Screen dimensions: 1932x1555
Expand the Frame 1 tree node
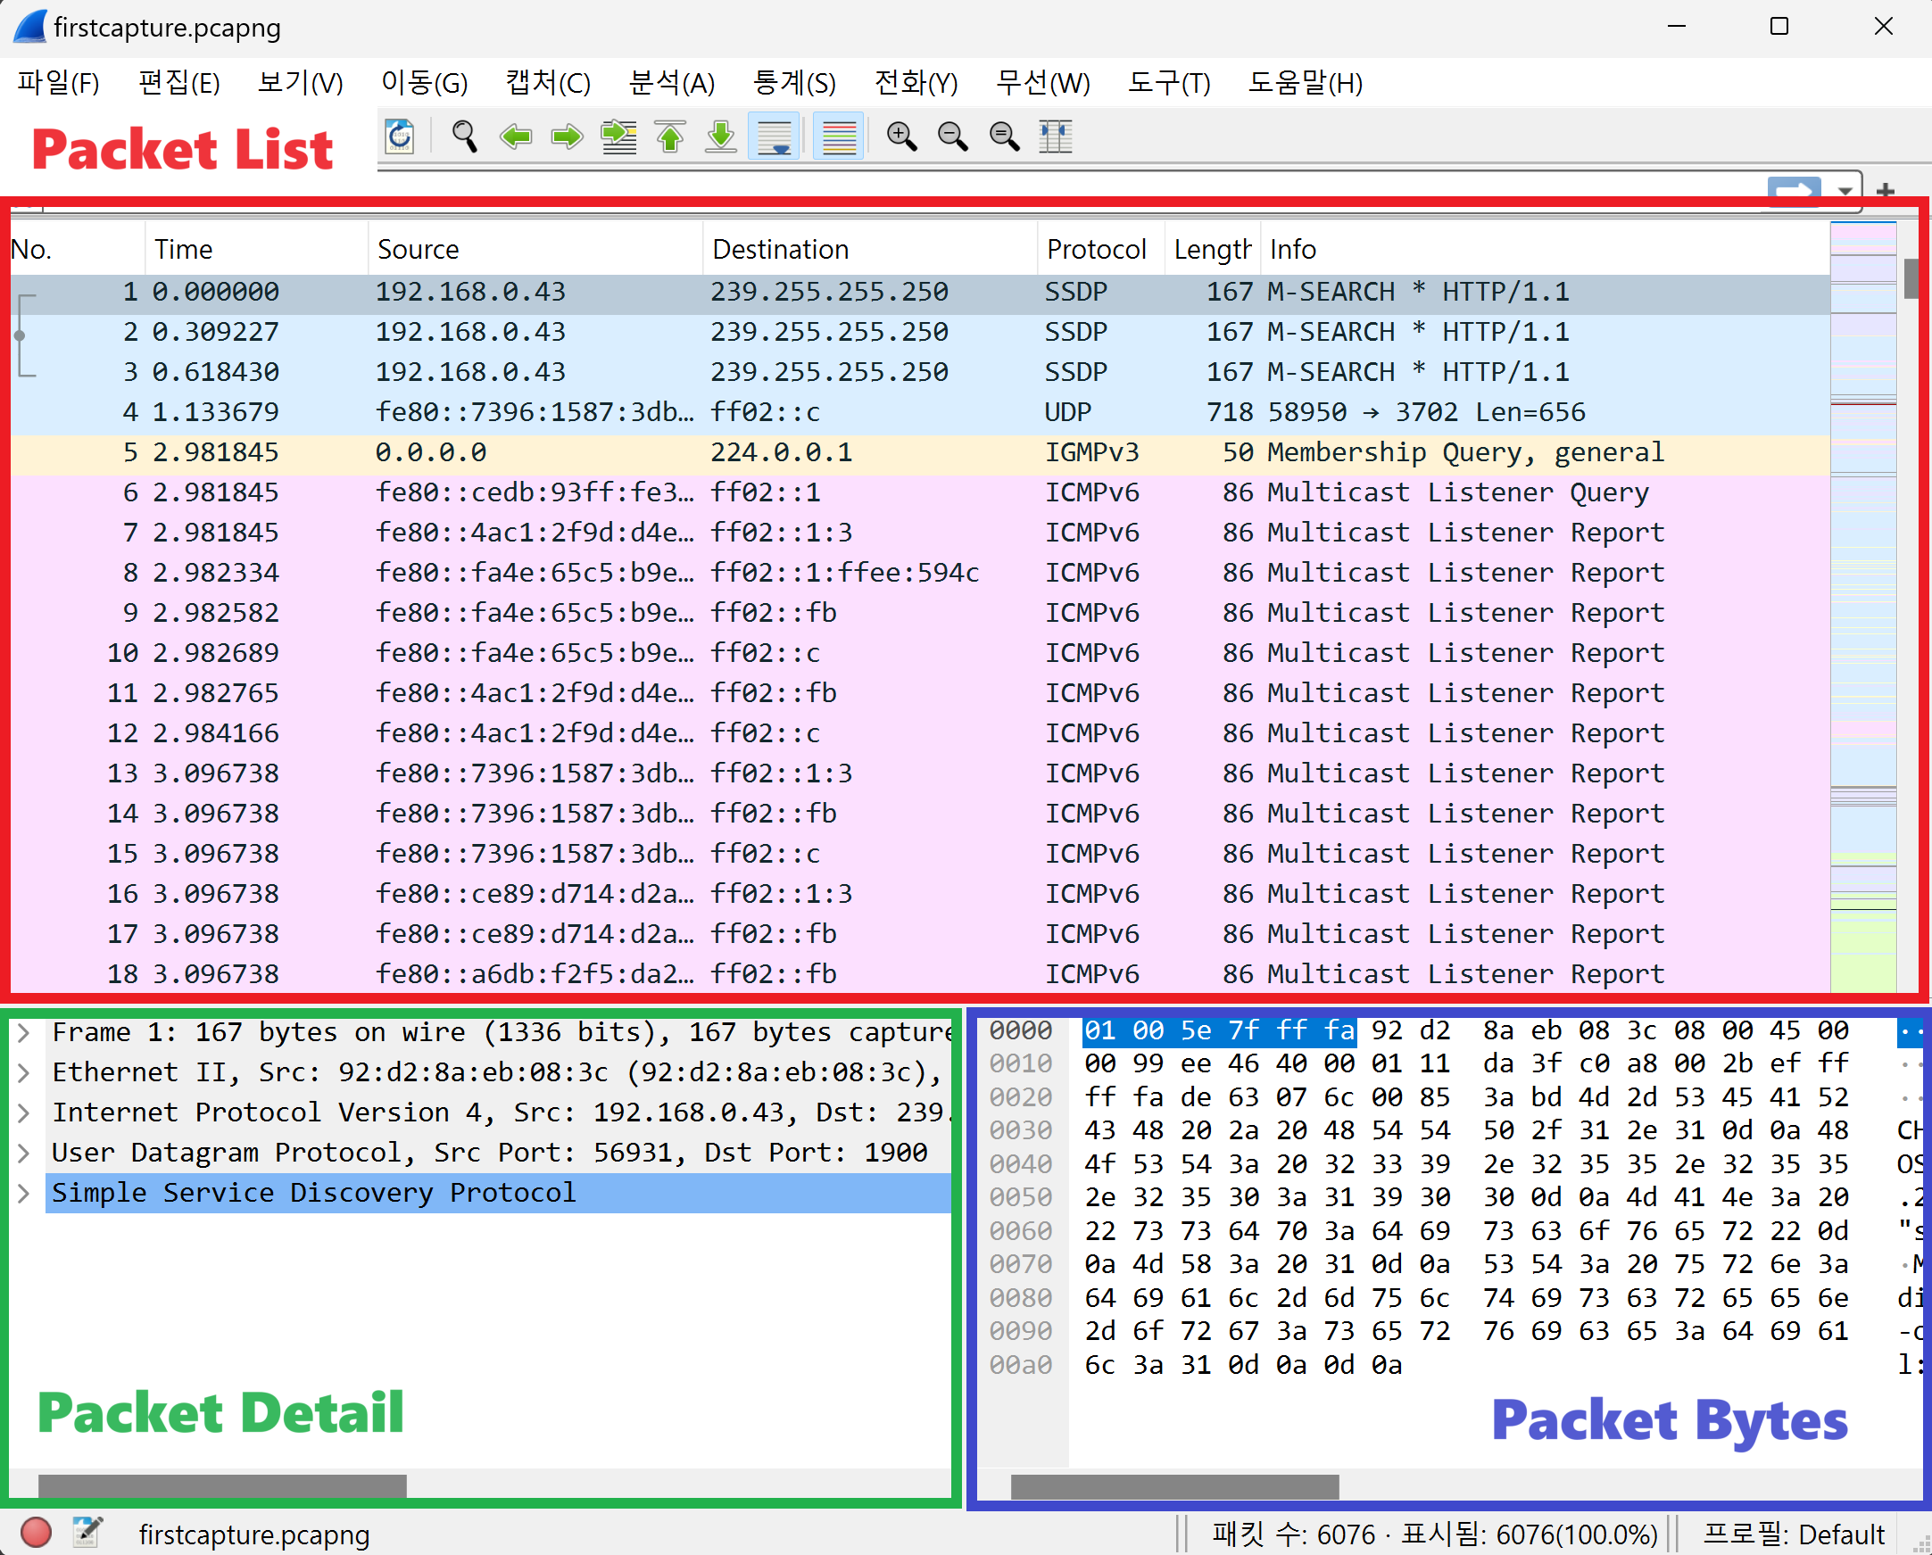[x=24, y=1033]
